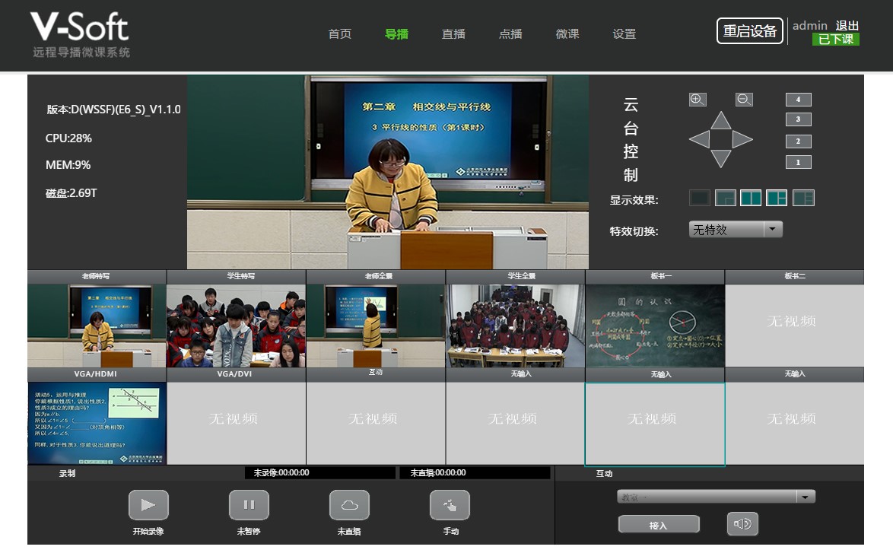Open the 教室一 classroom dropdown
Screen dimensions: 893x553
(804, 496)
